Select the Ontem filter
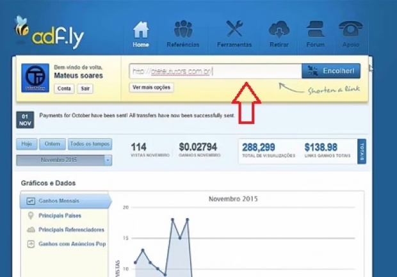 pos(53,144)
